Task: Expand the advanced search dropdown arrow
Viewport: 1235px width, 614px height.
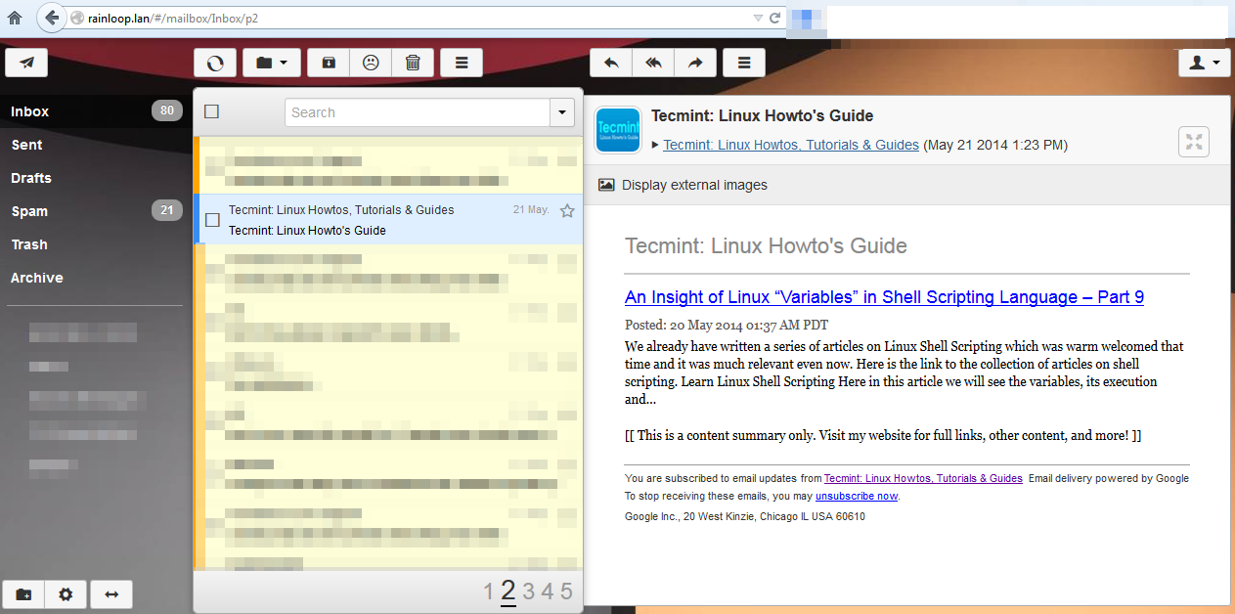Action: (562, 112)
